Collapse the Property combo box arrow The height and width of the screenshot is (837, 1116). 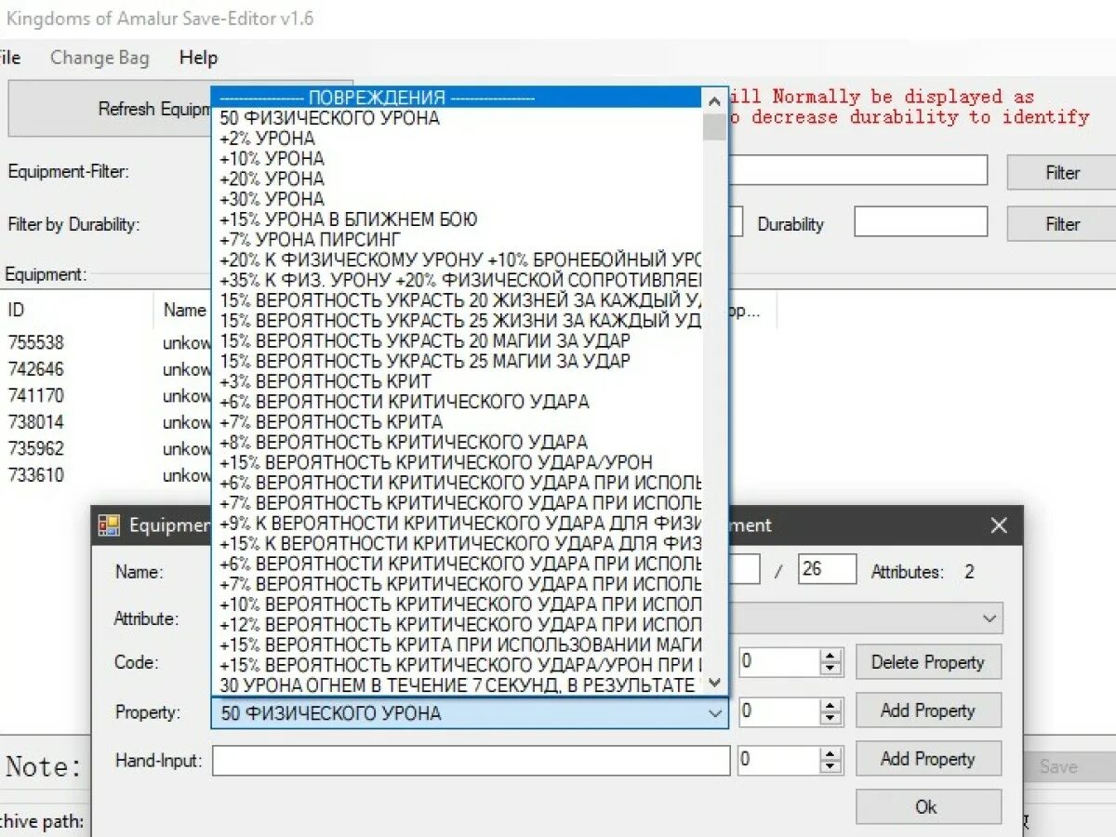(x=715, y=713)
